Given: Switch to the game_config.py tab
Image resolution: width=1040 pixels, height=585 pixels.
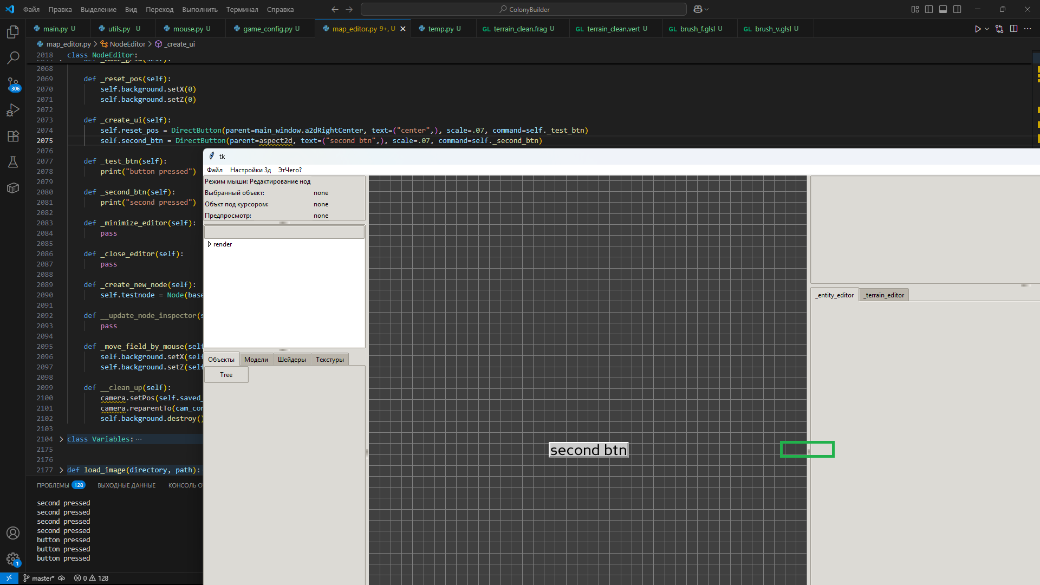Looking at the screenshot, I should (267, 29).
